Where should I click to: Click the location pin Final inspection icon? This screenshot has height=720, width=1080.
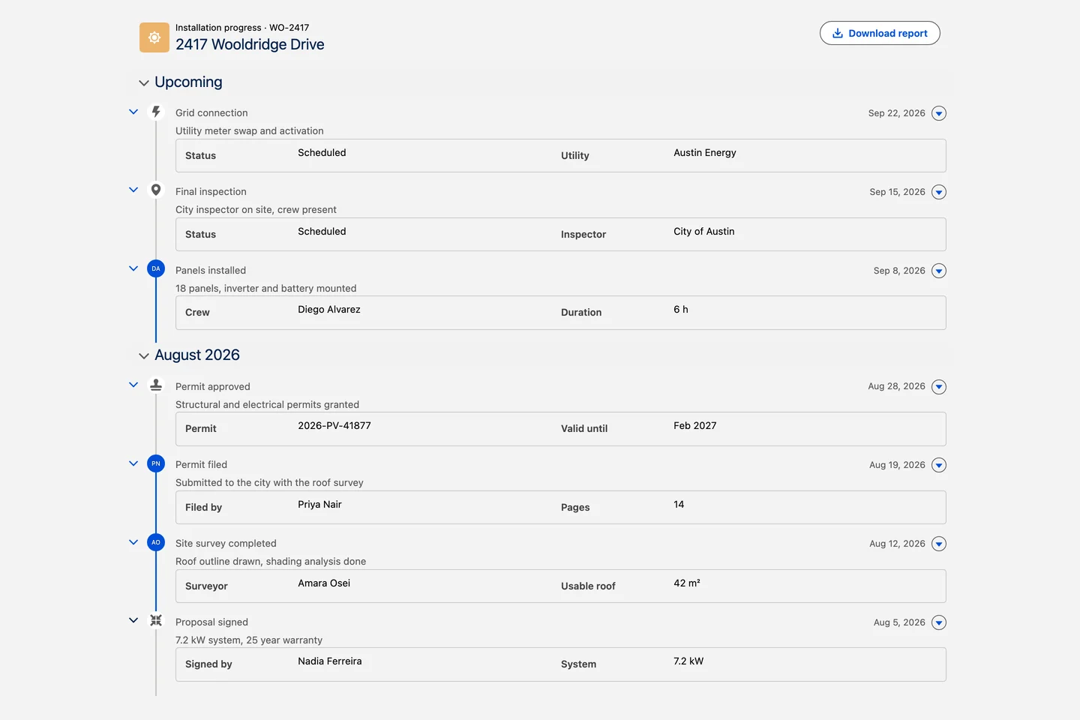pyautogui.click(x=156, y=190)
